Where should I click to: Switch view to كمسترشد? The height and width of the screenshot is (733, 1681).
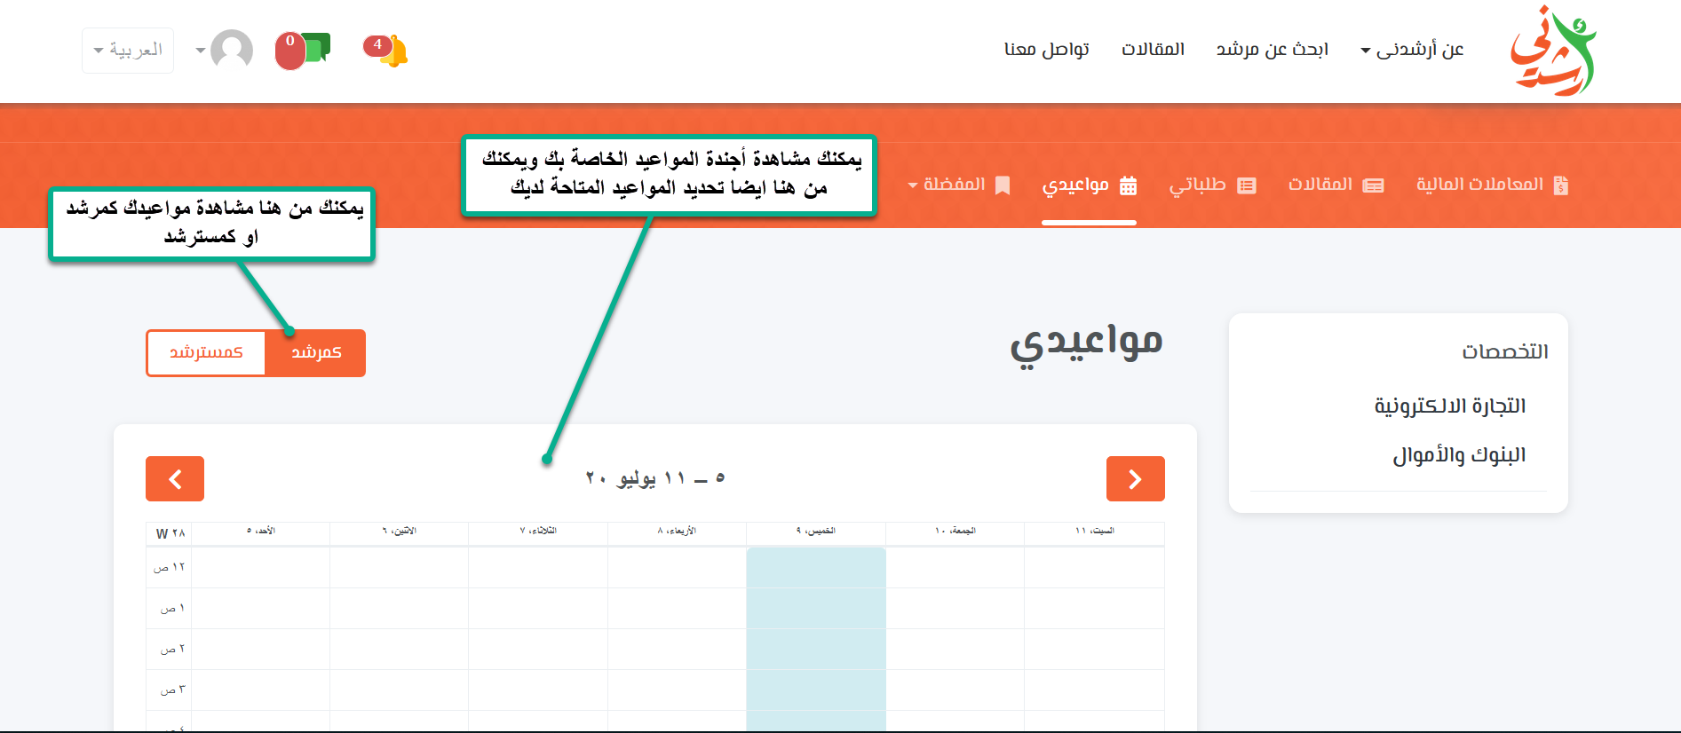tap(206, 353)
